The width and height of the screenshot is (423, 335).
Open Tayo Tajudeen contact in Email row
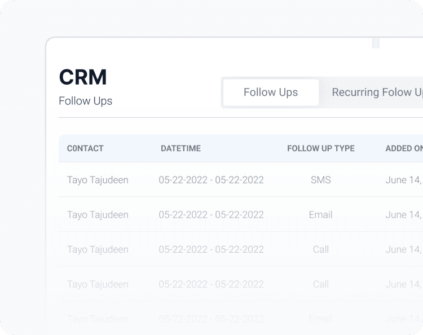point(98,215)
